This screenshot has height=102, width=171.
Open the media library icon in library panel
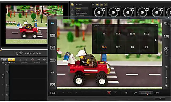pyautogui.click(x=72, y=5)
